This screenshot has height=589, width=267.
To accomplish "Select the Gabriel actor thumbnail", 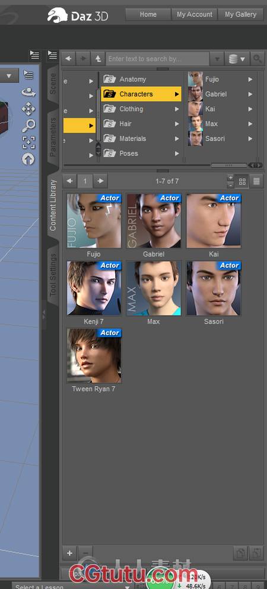I will (154, 221).
